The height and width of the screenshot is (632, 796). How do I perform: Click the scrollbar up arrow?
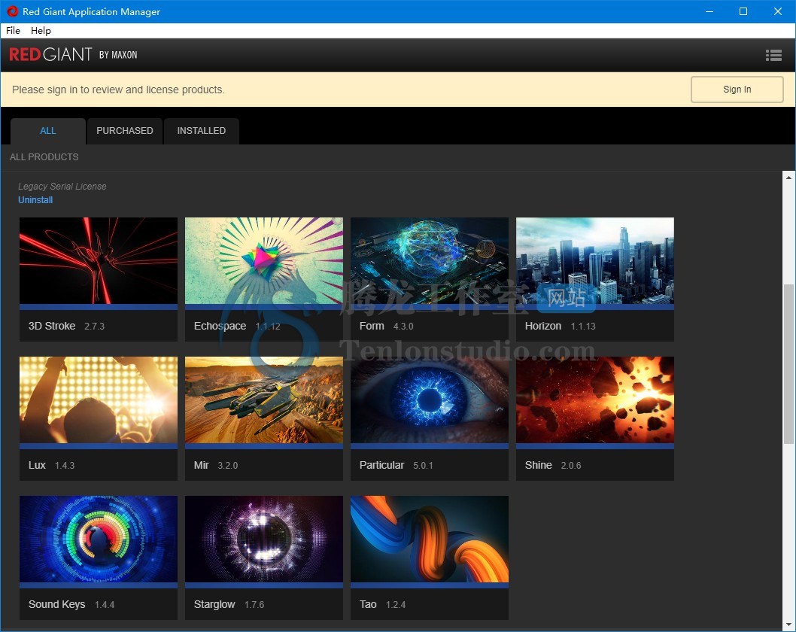point(788,177)
